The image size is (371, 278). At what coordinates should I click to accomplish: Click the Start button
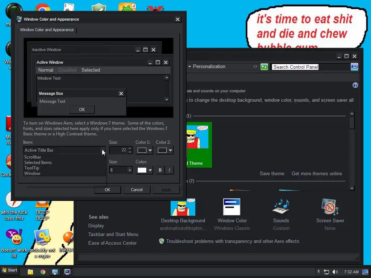pyautogui.click(x=10, y=270)
